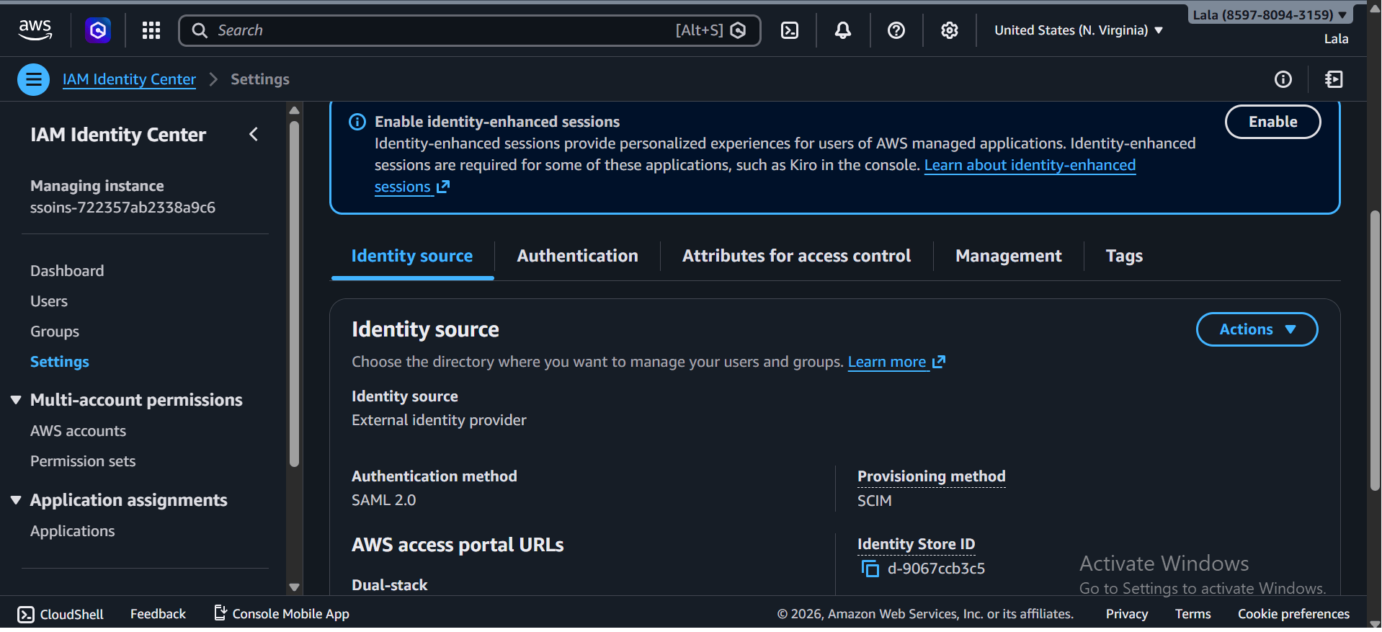The width and height of the screenshot is (1382, 632).
Task: Toggle the blue hamburger navigation button
Action: pyautogui.click(x=34, y=79)
